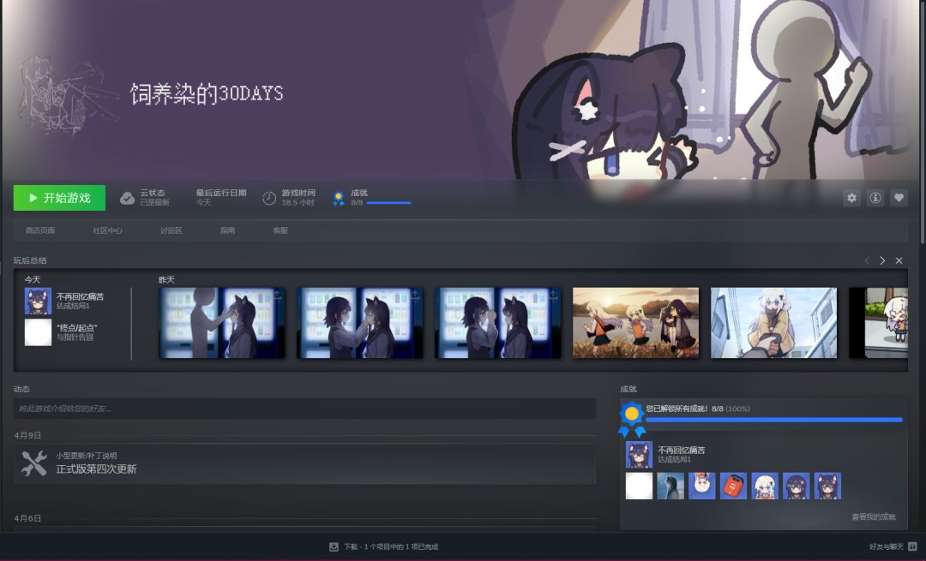Click featured 不再回忆痛苦 achievement icon in 成就 panel
The image size is (926, 561).
(639, 455)
